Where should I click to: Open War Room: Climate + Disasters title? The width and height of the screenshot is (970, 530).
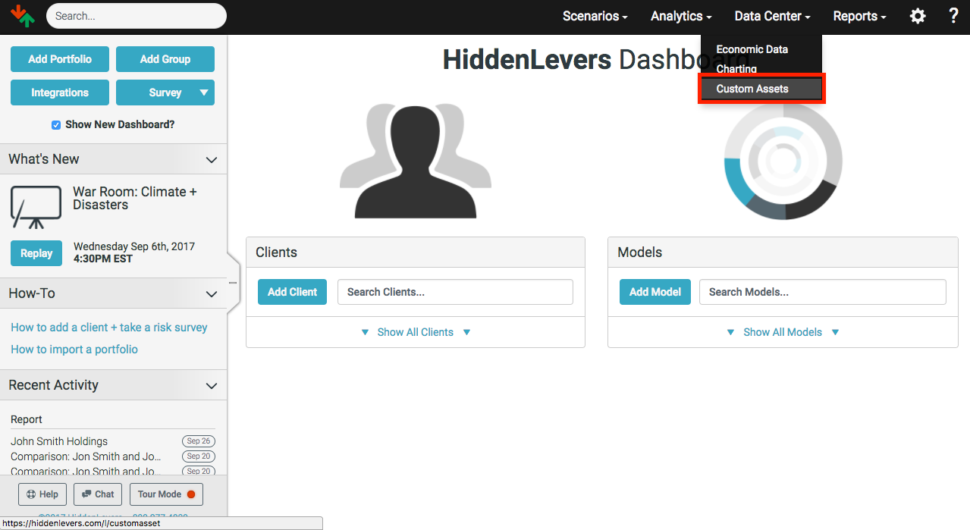coord(135,198)
